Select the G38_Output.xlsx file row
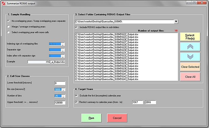Screen dimensions: 209x128 pos(107,69)
